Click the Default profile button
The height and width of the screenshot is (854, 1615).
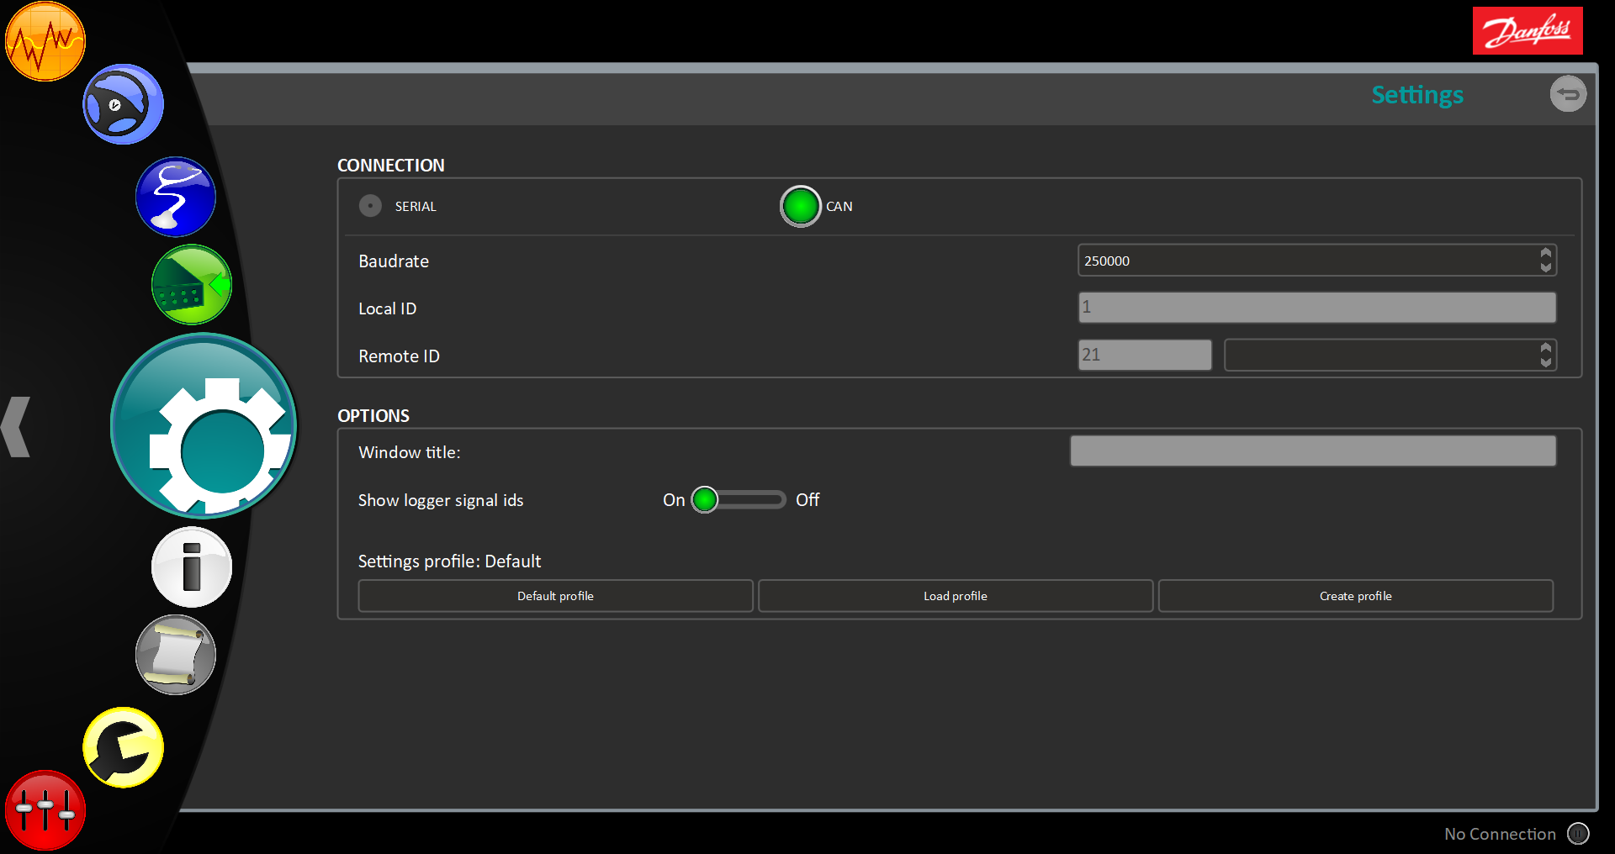pos(555,596)
